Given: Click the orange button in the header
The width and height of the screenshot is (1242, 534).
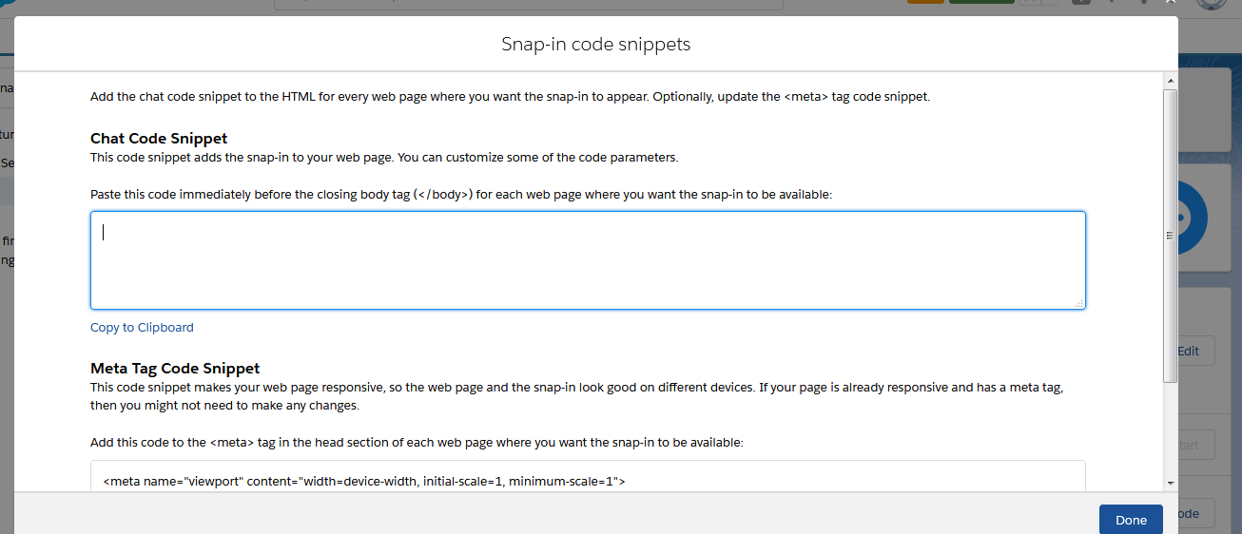Looking at the screenshot, I should (925, 2).
